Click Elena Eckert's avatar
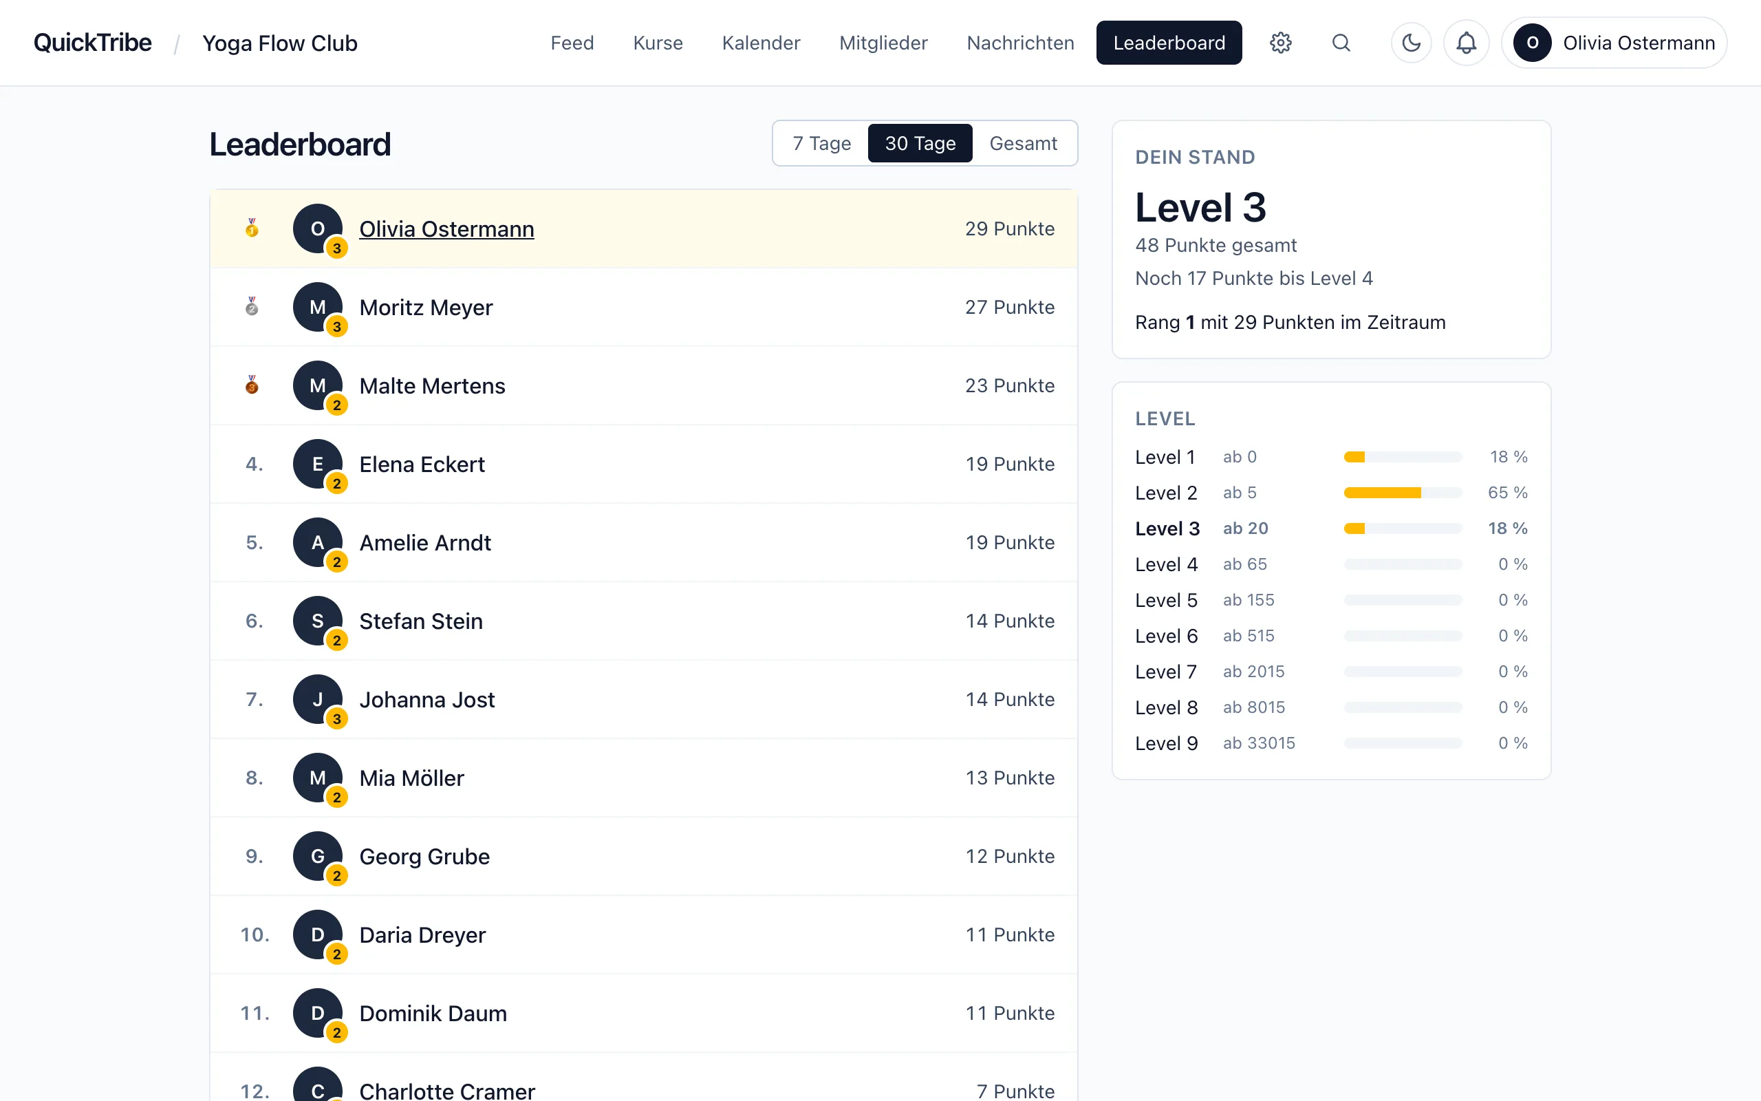1761x1101 pixels. (x=318, y=464)
